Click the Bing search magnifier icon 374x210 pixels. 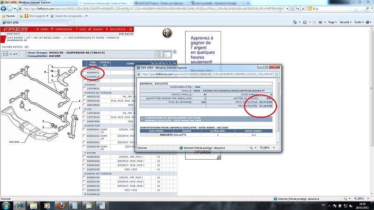[367, 8]
